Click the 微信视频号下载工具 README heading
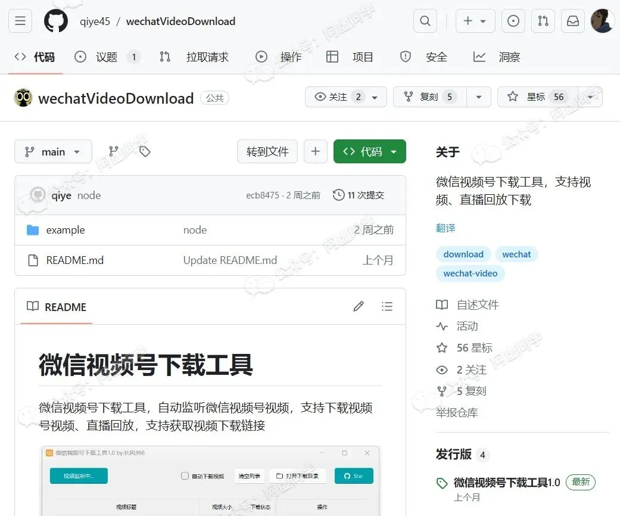 (x=145, y=365)
